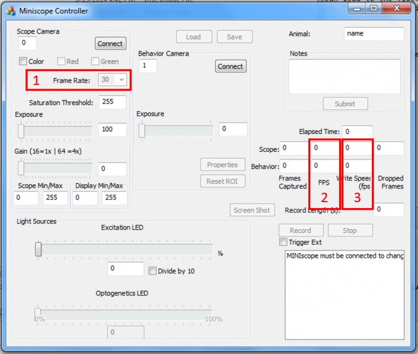Click the Miniscope Controller title bar icon
Screen dimensions: 418x354
coord(11,11)
